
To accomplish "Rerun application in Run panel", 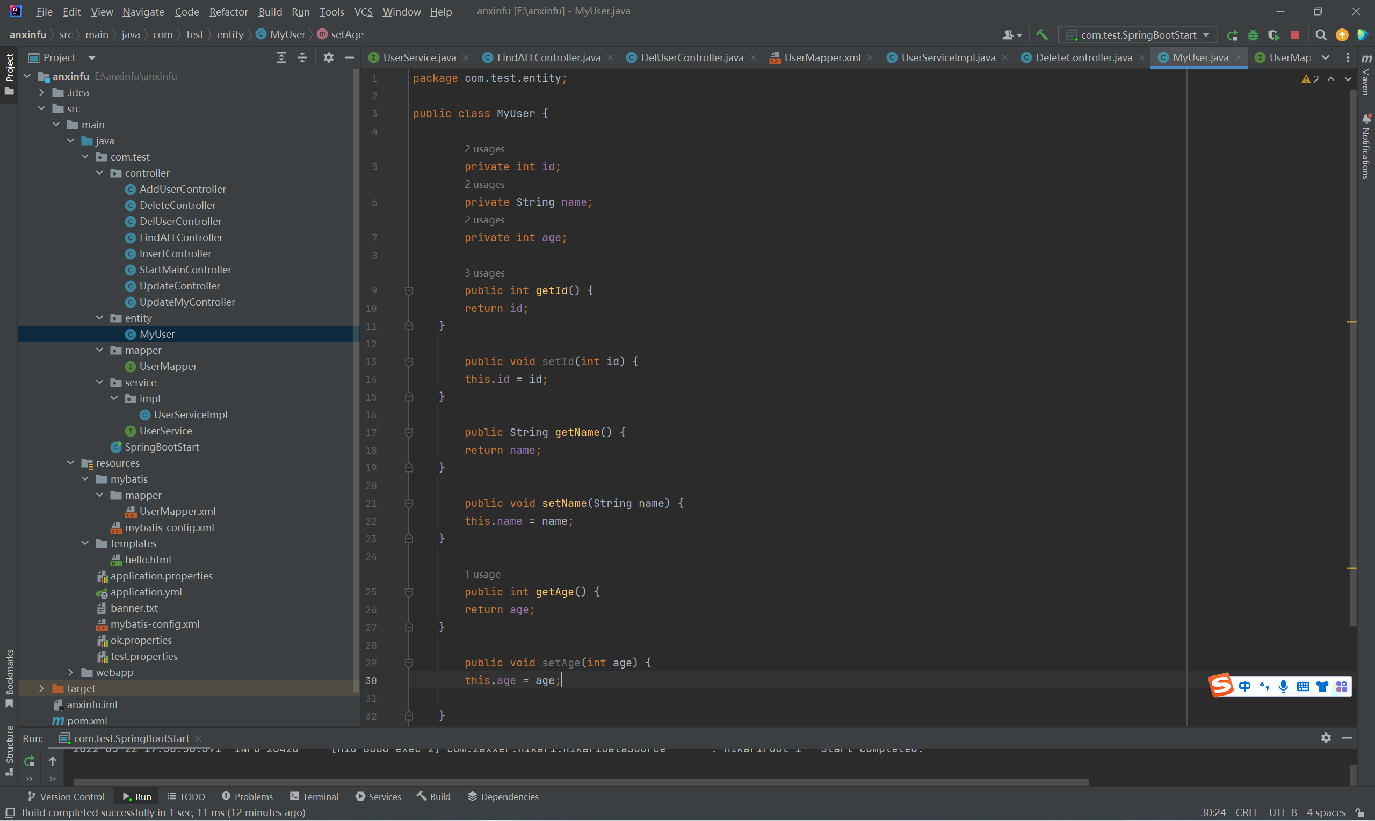I will point(30,761).
